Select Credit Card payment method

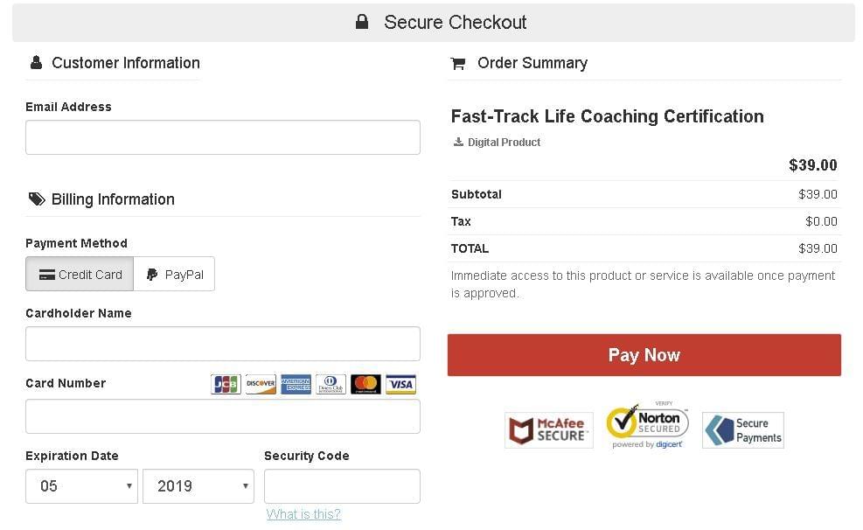(x=80, y=274)
